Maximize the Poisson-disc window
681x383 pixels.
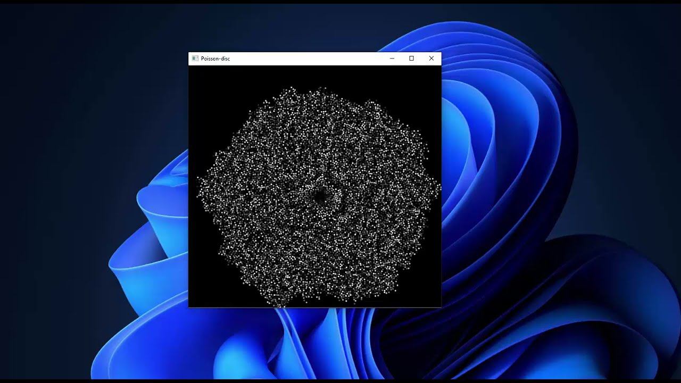411,59
